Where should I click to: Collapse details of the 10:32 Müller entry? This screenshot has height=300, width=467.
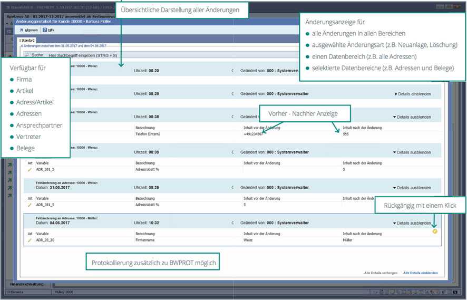click(x=413, y=223)
